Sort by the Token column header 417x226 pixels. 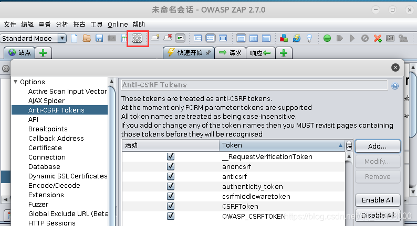pos(282,145)
